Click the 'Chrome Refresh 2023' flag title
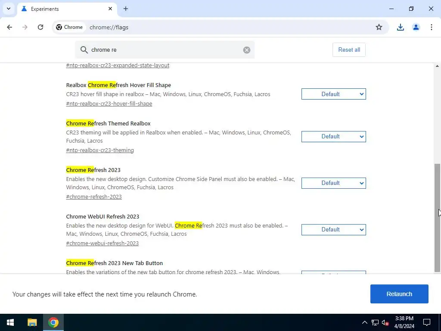This screenshot has height=331, width=441. click(93, 170)
